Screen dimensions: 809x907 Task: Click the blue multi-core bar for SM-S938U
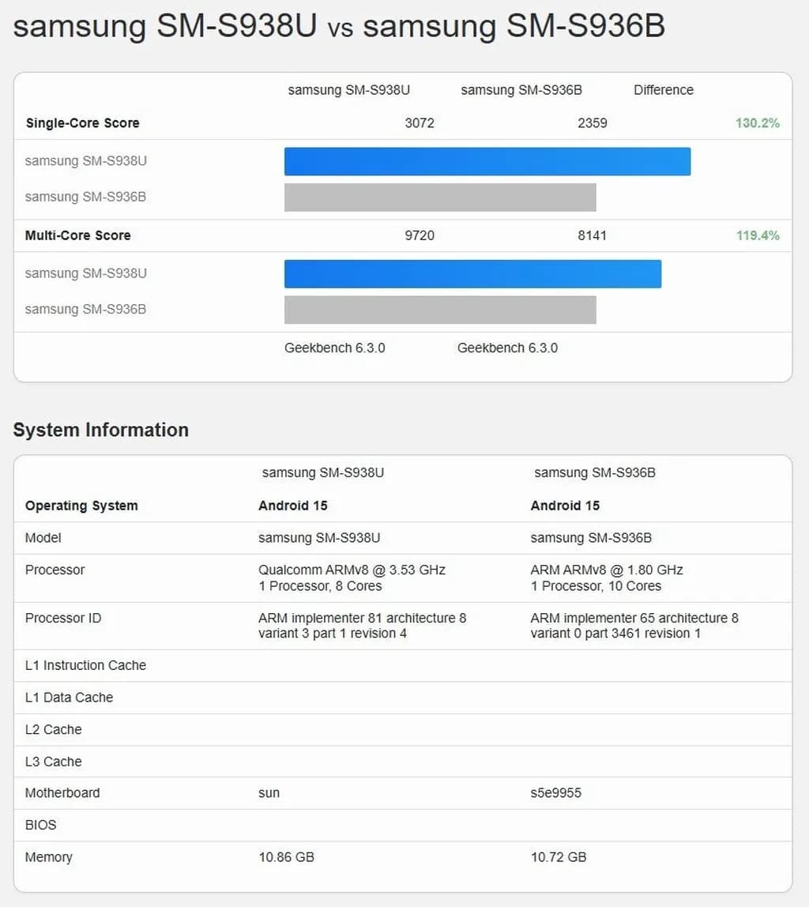tap(472, 273)
